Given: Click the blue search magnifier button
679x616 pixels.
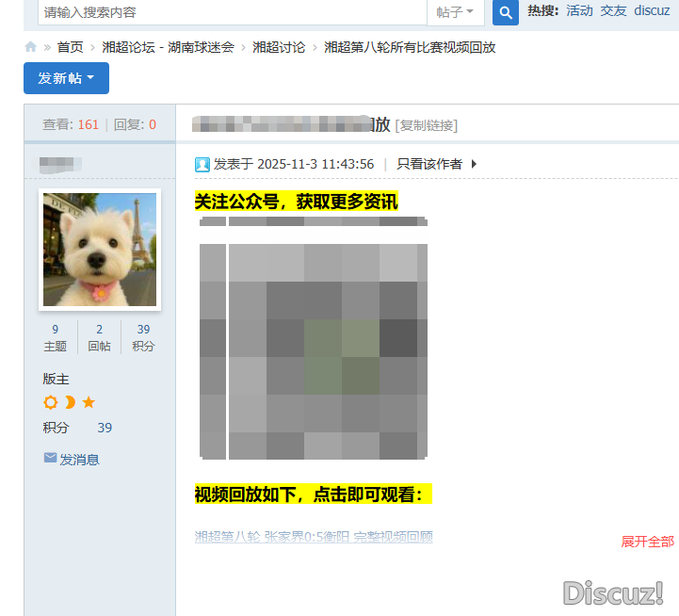Looking at the screenshot, I should click(506, 12).
